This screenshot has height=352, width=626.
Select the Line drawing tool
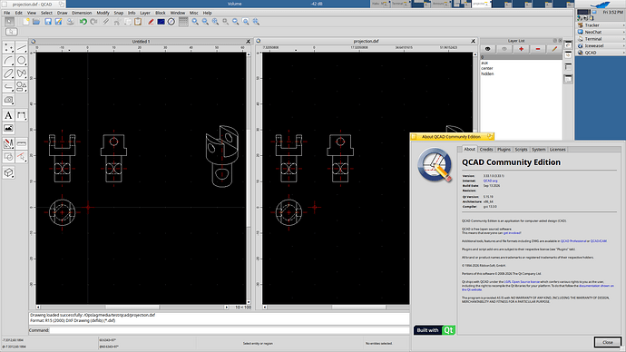tap(22, 48)
